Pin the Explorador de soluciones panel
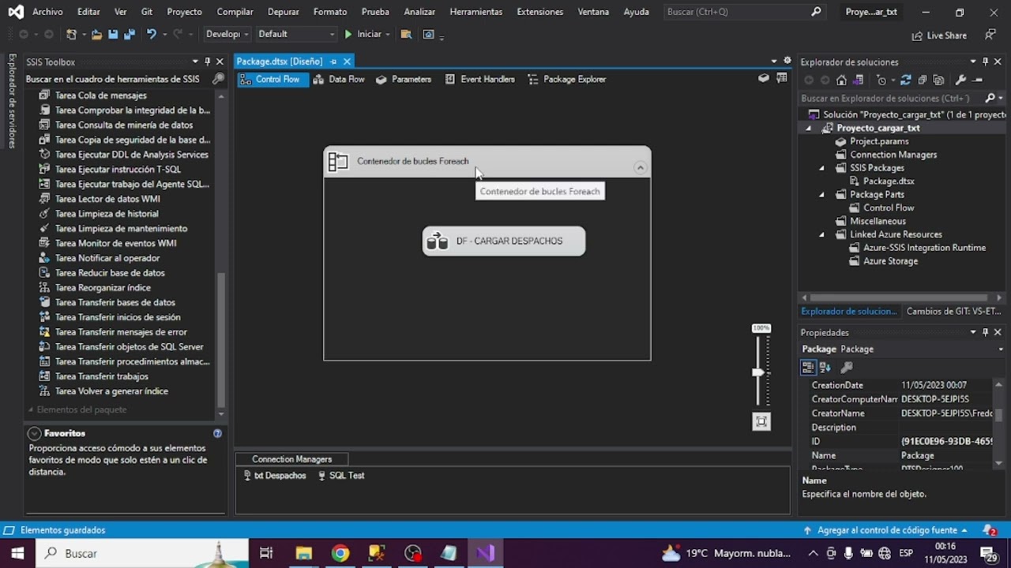This screenshot has width=1011, height=568. 985,62
